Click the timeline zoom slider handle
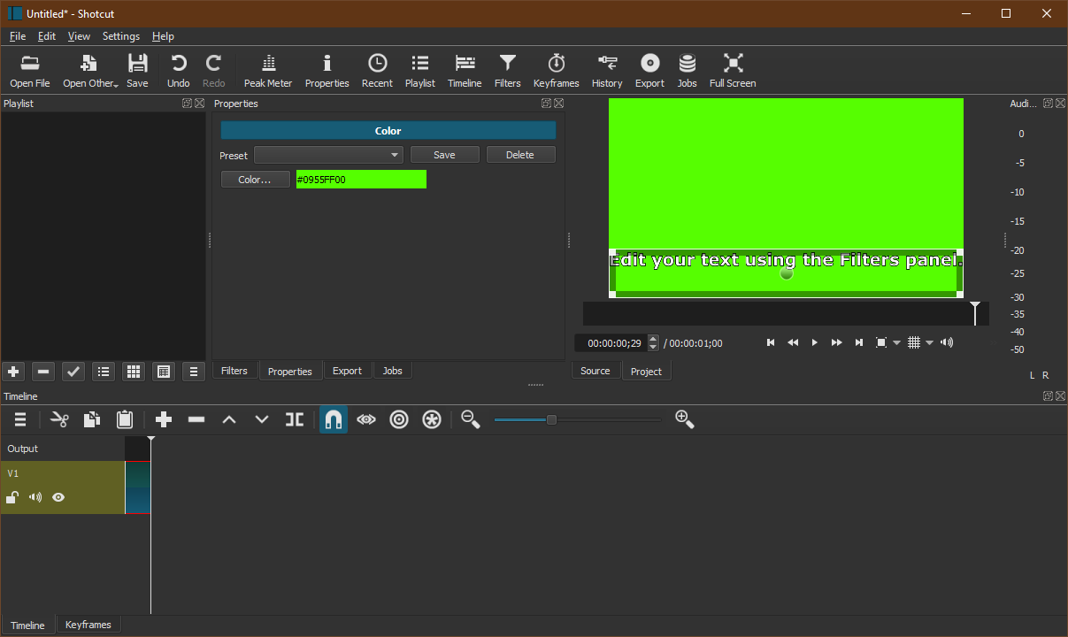The width and height of the screenshot is (1068, 637). tap(551, 419)
